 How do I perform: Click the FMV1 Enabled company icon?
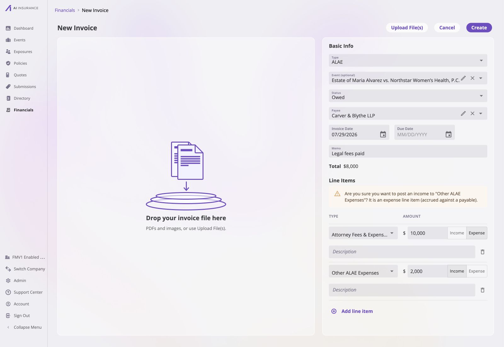coord(8,257)
